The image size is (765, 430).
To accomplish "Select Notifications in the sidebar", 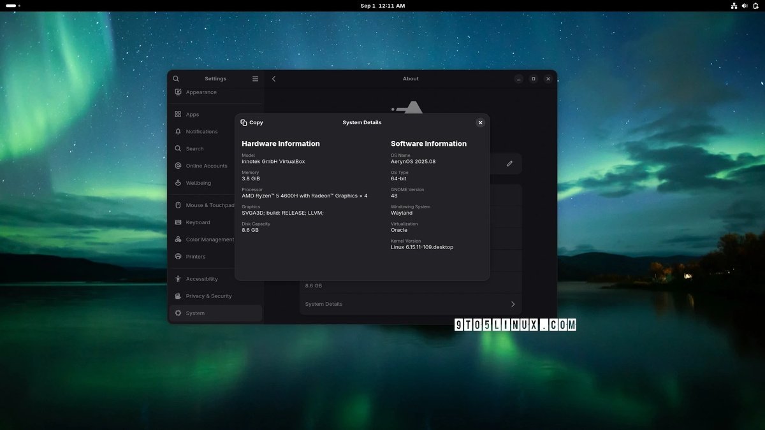I will [x=201, y=132].
